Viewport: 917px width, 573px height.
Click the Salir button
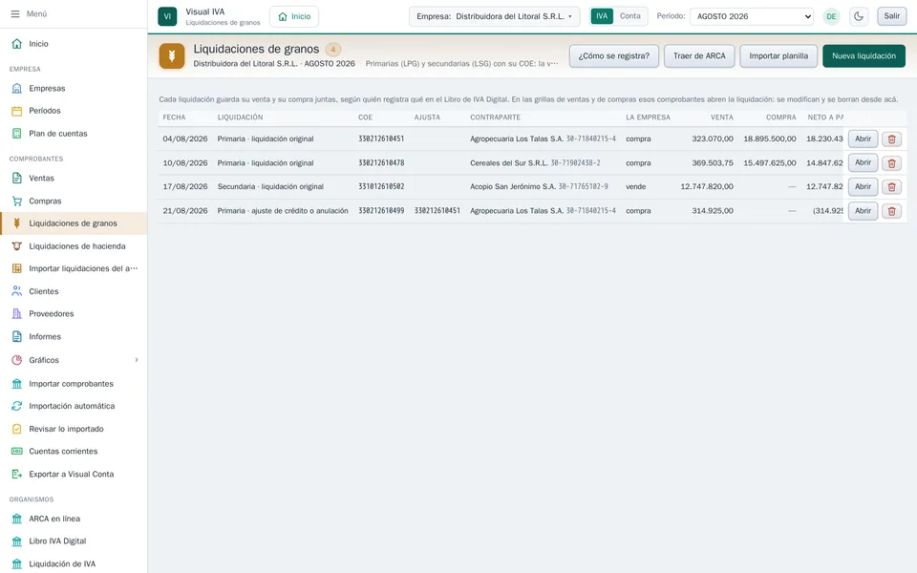click(892, 16)
